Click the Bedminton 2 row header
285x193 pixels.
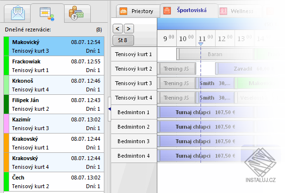pyautogui.click(x=134, y=127)
